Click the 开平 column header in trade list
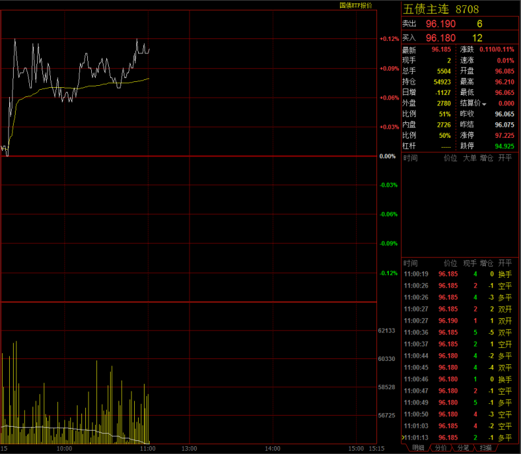The height and width of the screenshot is (454, 521). point(505,263)
